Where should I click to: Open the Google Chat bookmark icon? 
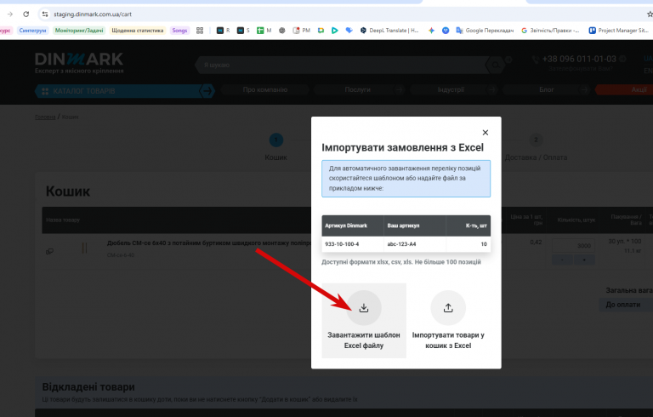pyautogui.click(x=321, y=31)
